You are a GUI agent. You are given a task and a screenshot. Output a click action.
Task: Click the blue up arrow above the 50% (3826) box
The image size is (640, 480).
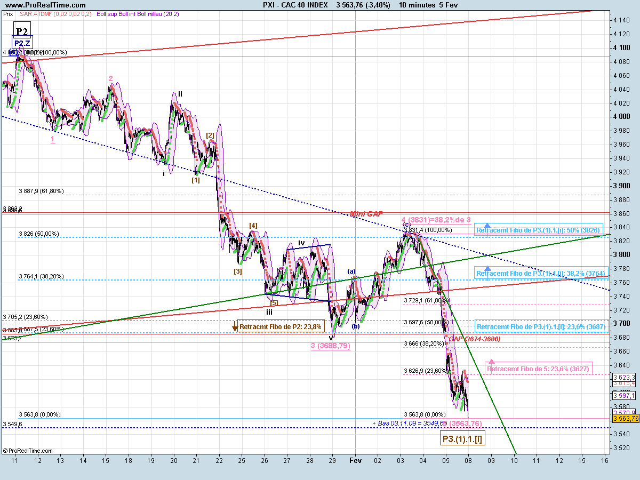[487, 226]
